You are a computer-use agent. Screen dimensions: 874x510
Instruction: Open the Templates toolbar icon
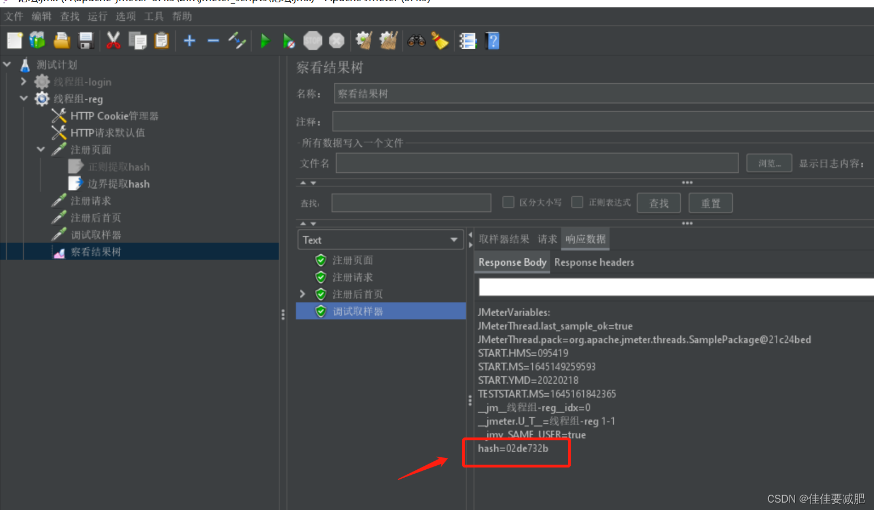(37, 41)
